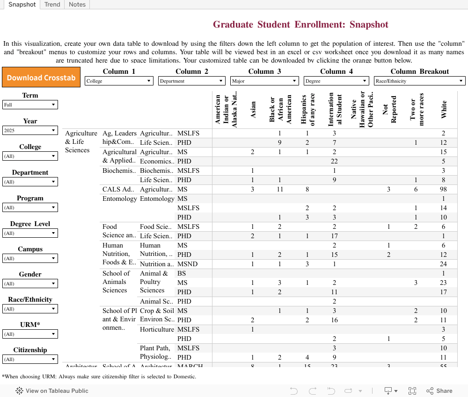Click the Refresh data icon
This screenshot has height=397, width=468.
347,391
